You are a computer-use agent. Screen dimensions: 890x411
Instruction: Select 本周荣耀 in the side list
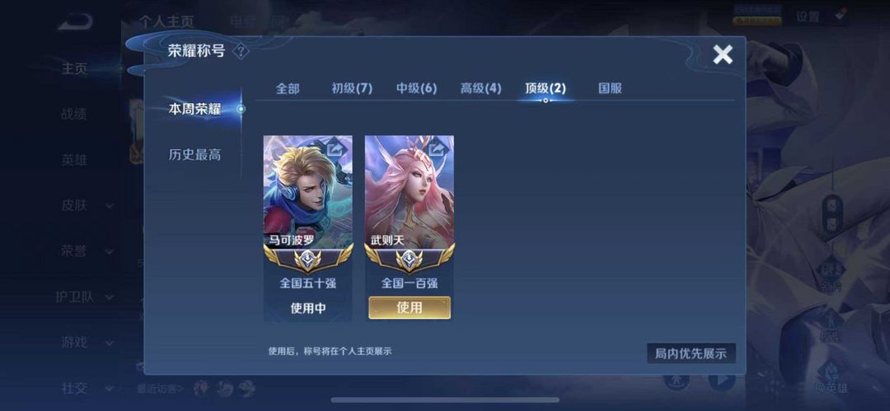pyautogui.click(x=194, y=109)
